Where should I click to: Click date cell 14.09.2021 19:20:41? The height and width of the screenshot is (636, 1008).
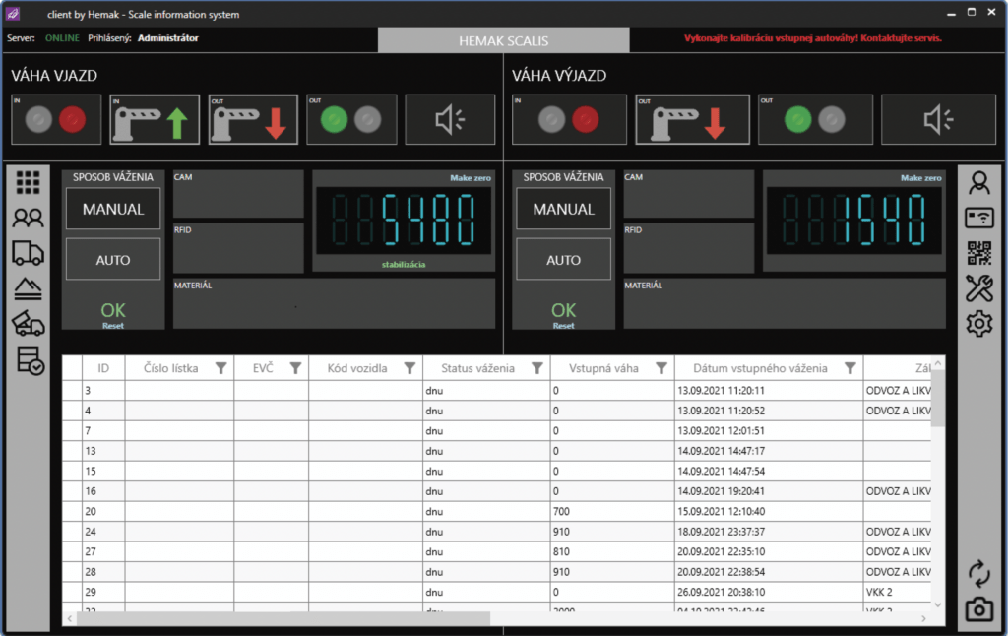coord(769,491)
